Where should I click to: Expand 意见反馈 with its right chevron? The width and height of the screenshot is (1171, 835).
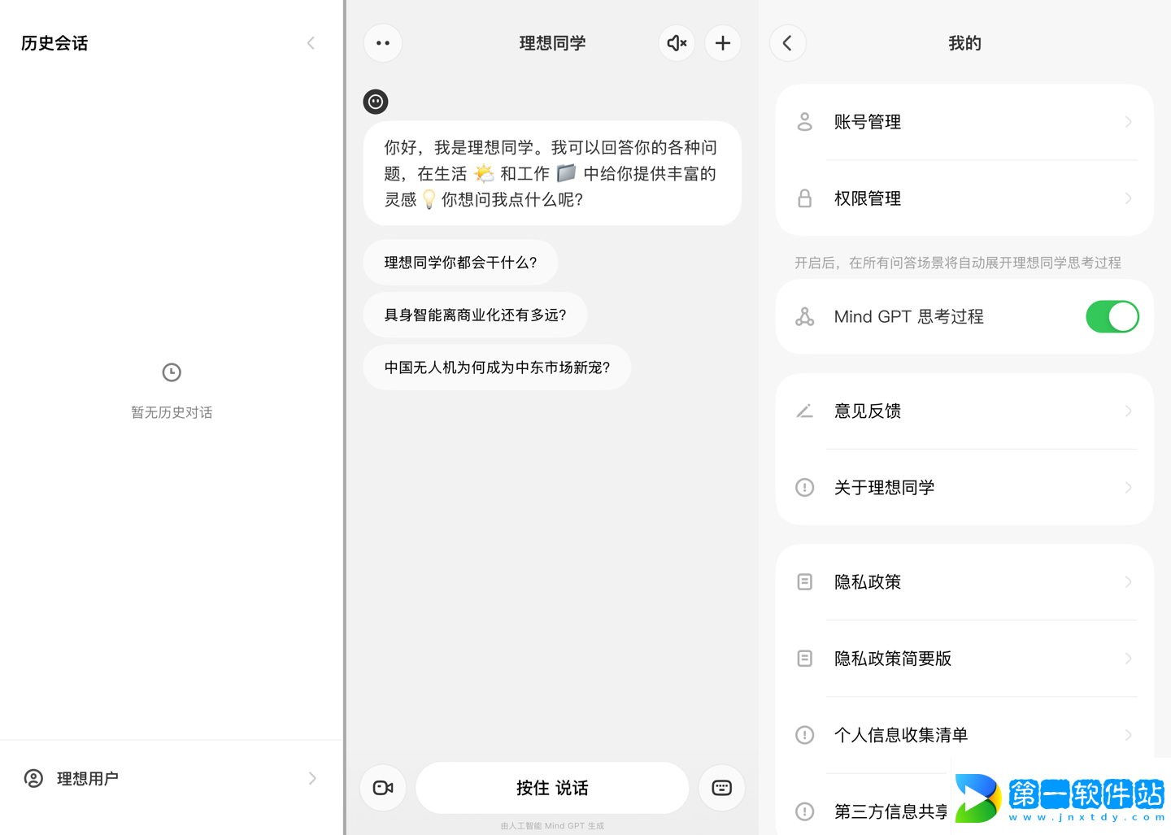pos(1129,411)
